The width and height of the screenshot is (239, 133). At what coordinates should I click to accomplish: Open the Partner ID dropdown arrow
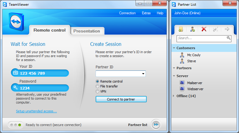click(x=143, y=74)
